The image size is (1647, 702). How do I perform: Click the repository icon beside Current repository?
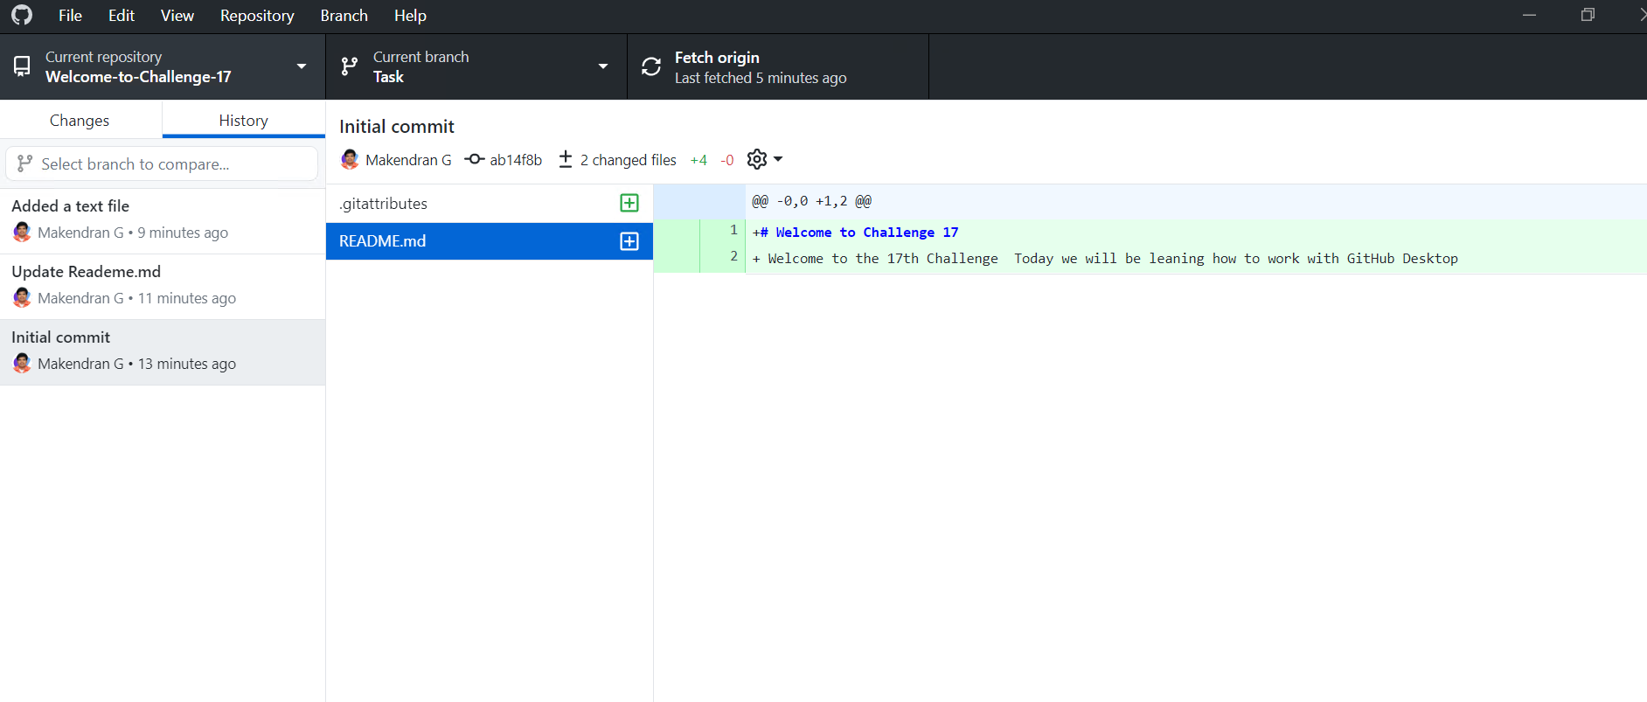22,66
